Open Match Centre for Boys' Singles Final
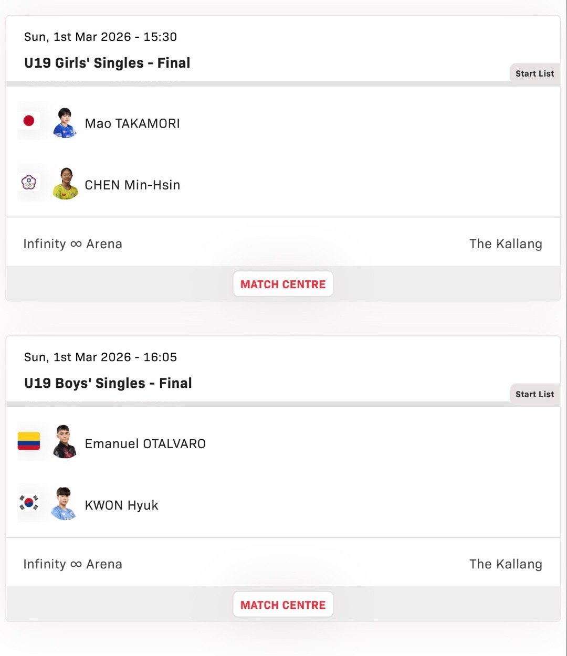 click(x=283, y=605)
